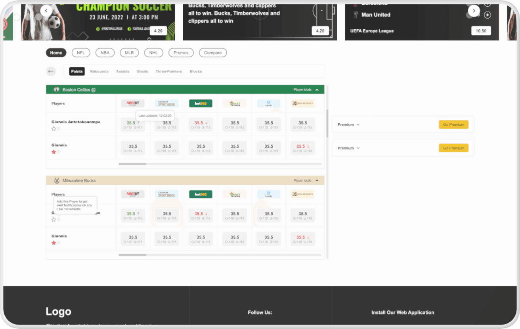Click the first Go Premium button

click(453, 124)
